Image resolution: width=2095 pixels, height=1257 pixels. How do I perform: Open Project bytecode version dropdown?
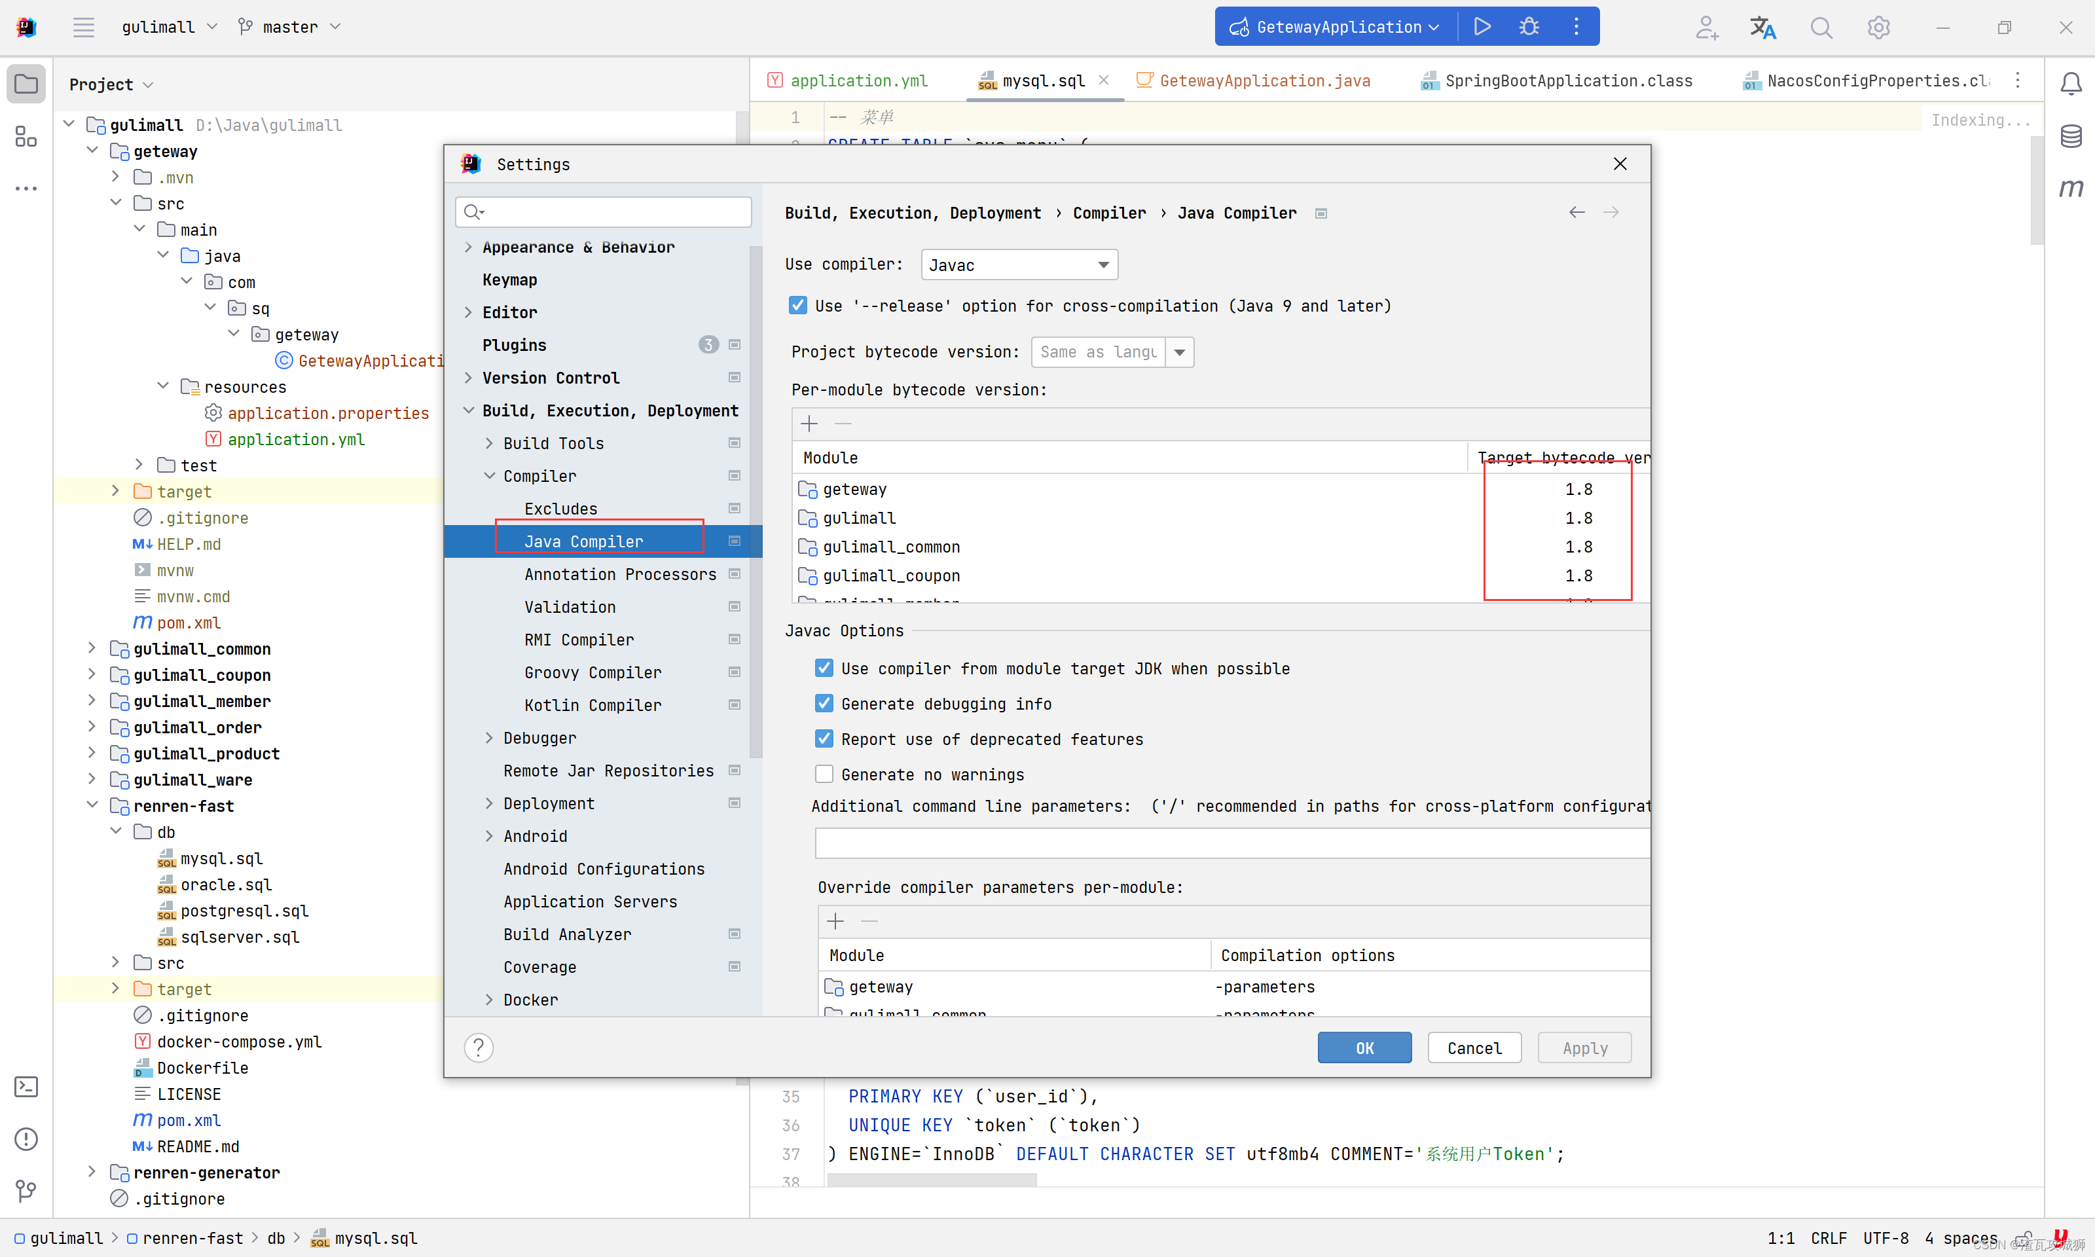click(x=1180, y=352)
